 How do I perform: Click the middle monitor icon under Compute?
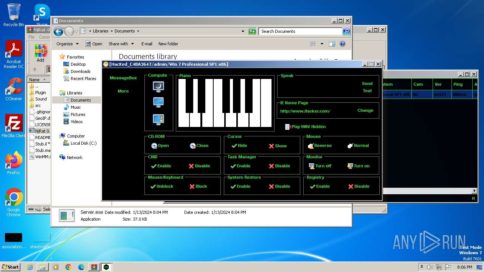point(158,102)
